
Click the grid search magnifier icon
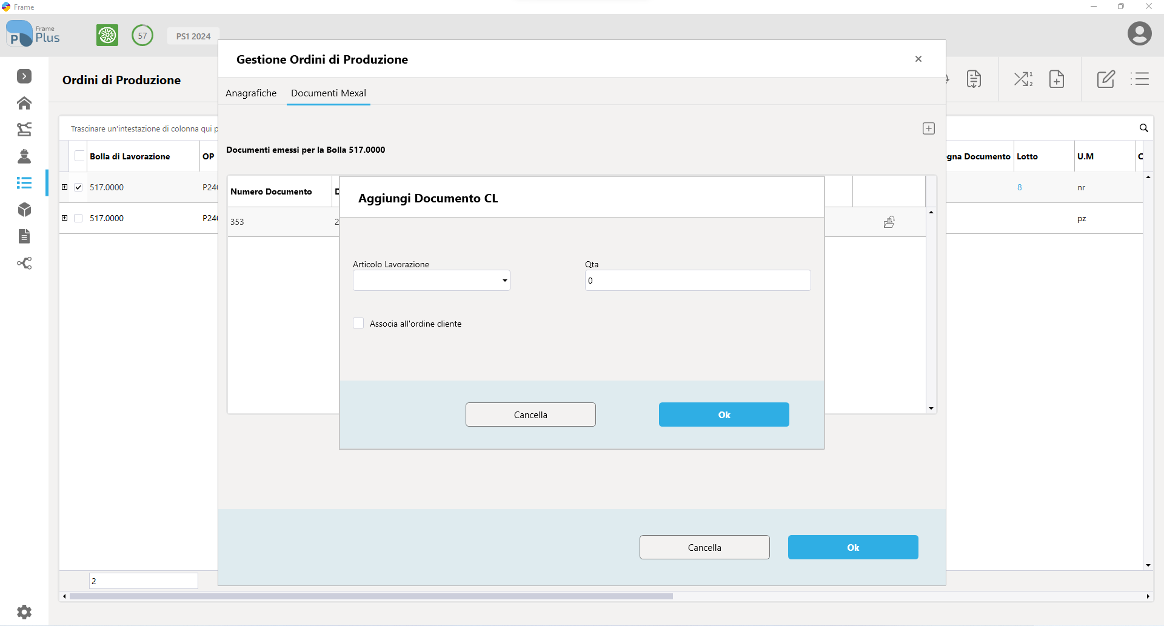point(1144,128)
